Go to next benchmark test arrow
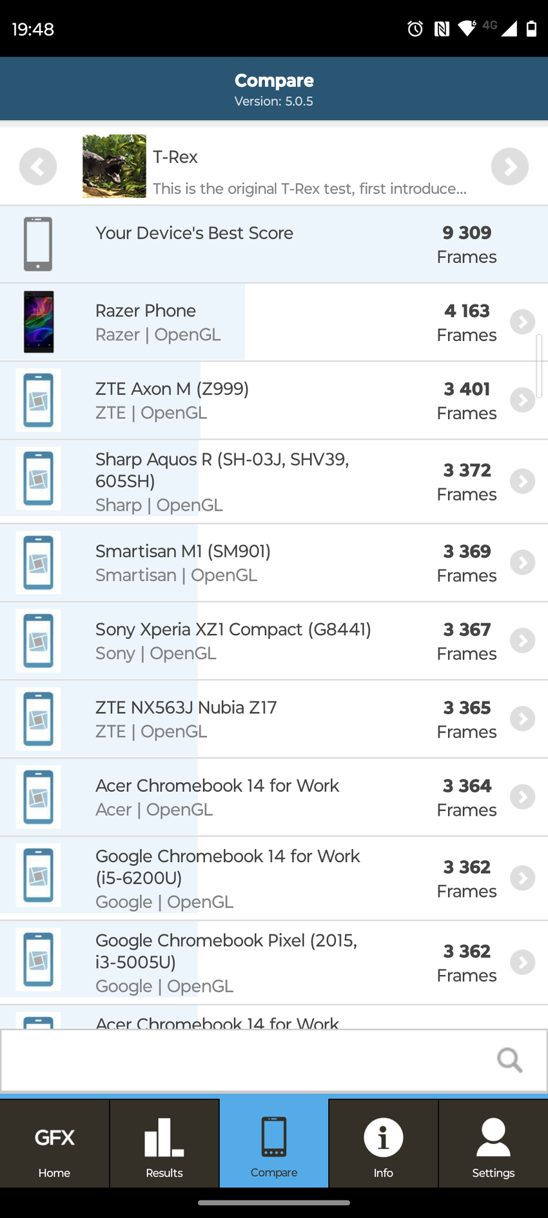The width and height of the screenshot is (548, 1218). [509, 166]
